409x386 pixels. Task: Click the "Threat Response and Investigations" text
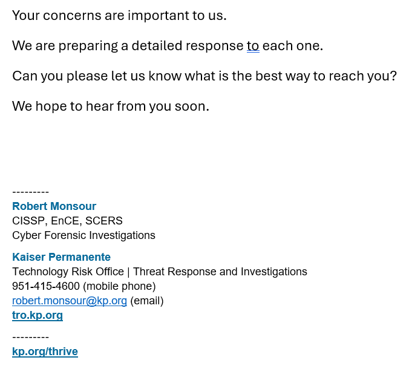click(220, 272)
